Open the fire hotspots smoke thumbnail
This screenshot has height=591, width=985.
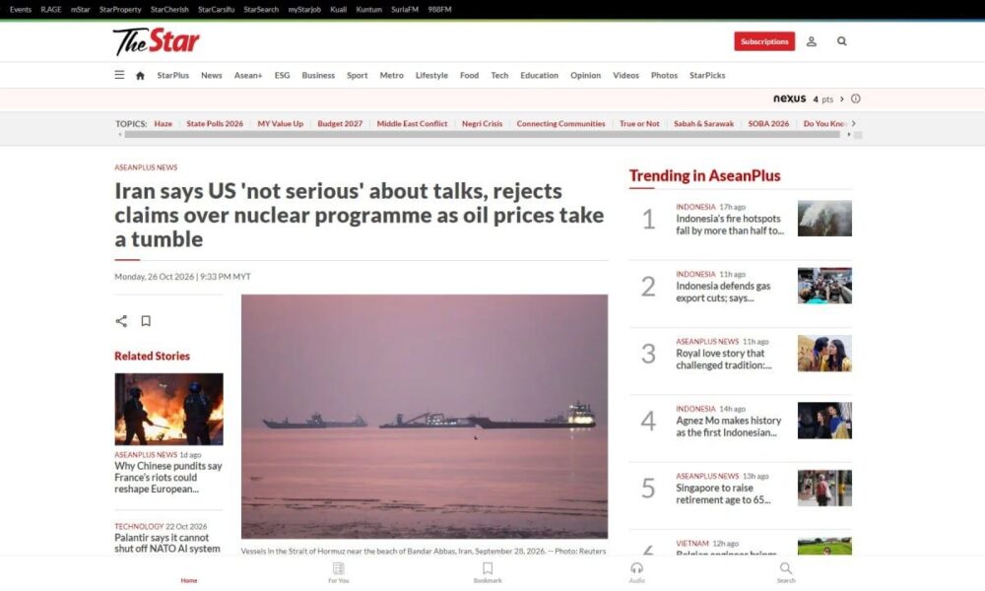(824, 218)
